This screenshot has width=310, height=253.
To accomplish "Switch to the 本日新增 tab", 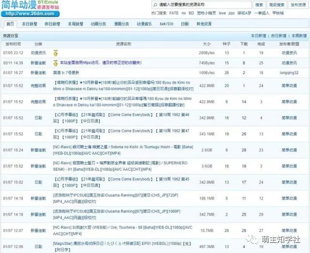I will [x=29, y=24].
